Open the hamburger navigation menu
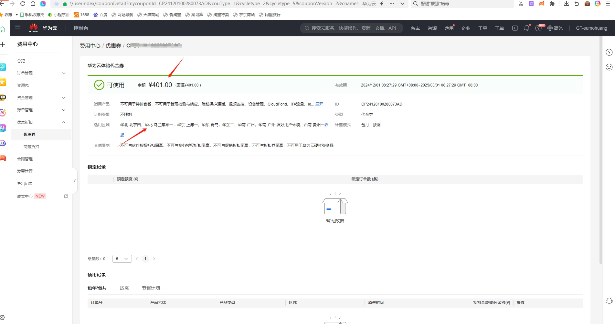 coord(18,28)
